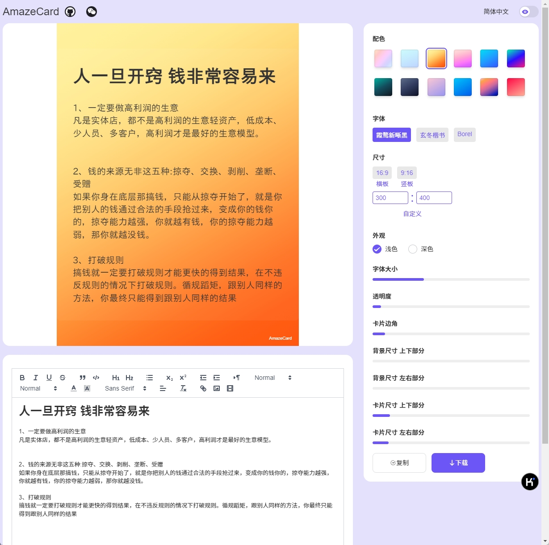Click the 复制 copy button
This screenshot has height=545, width=549.
point(399,463)
